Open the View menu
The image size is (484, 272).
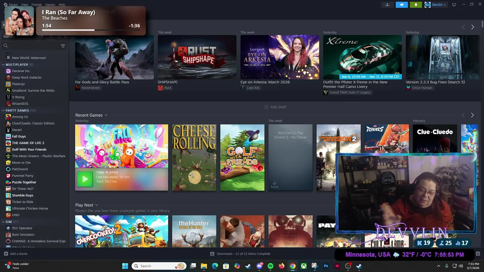click(25, 5)
